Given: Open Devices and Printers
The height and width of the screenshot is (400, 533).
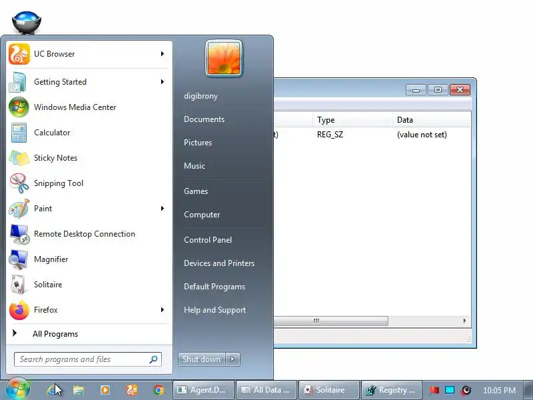Looking at the screenshot, I should click(219, 263).
